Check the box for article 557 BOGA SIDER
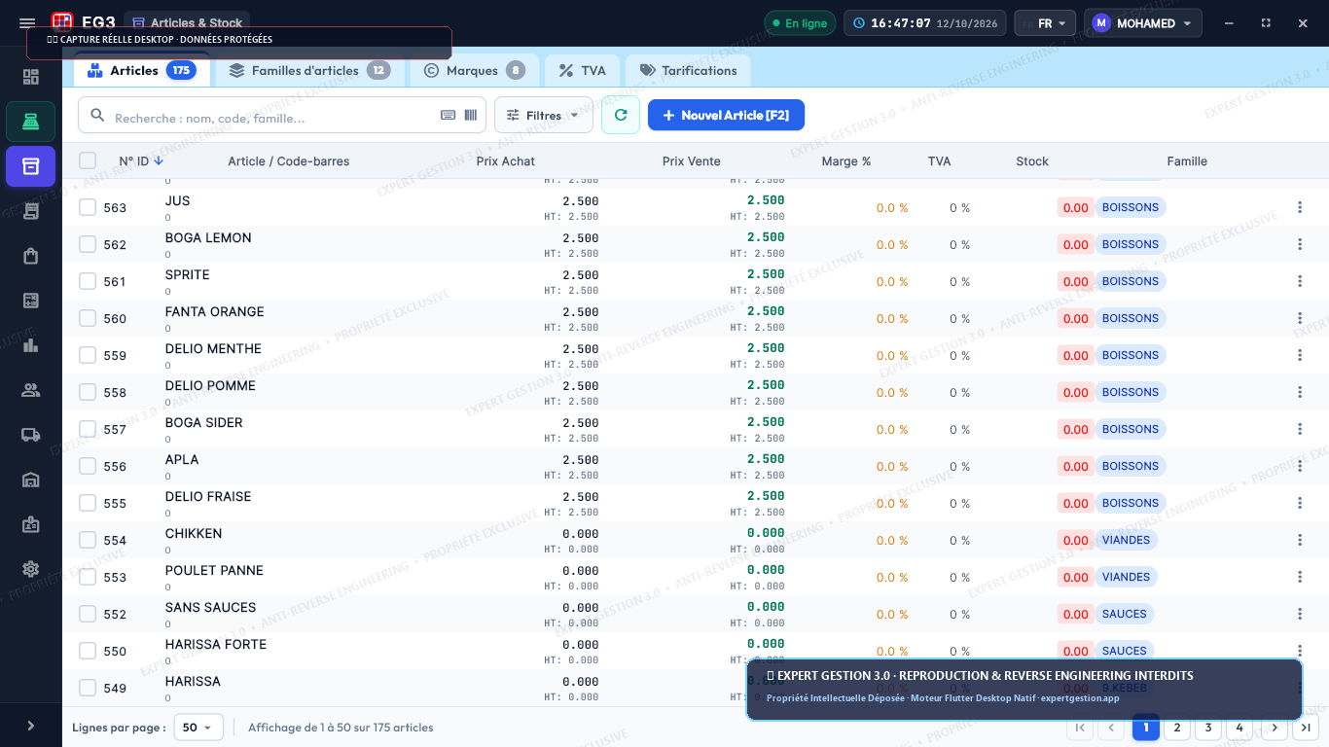Screen dimensions: 1329x747 88,429
